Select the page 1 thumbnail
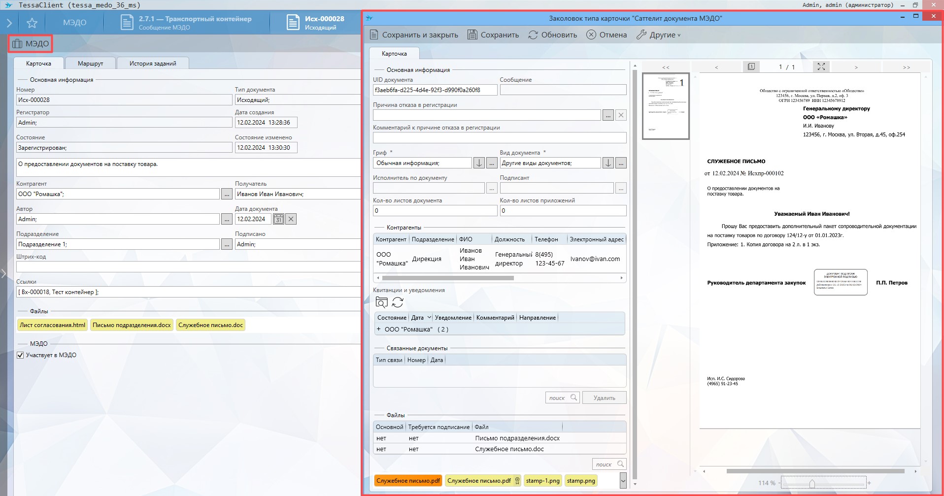This screenshot has height=496, width=944. [x=666, y=106]
